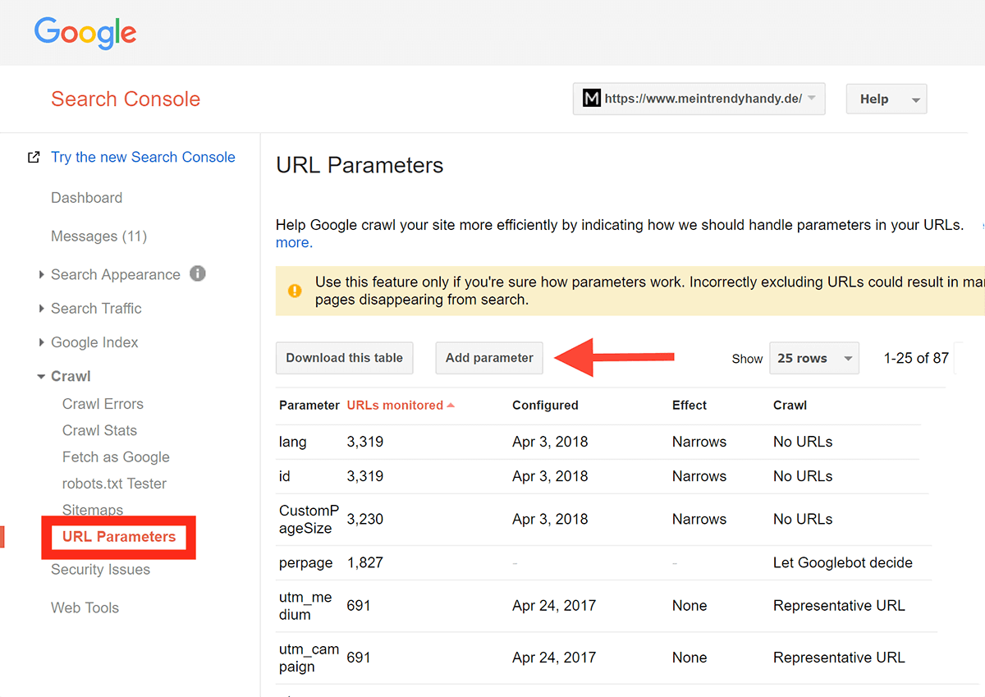985x697 pixels.
Task: Open Sitemaps in the sidebar
Action: [x=93, y=510]
